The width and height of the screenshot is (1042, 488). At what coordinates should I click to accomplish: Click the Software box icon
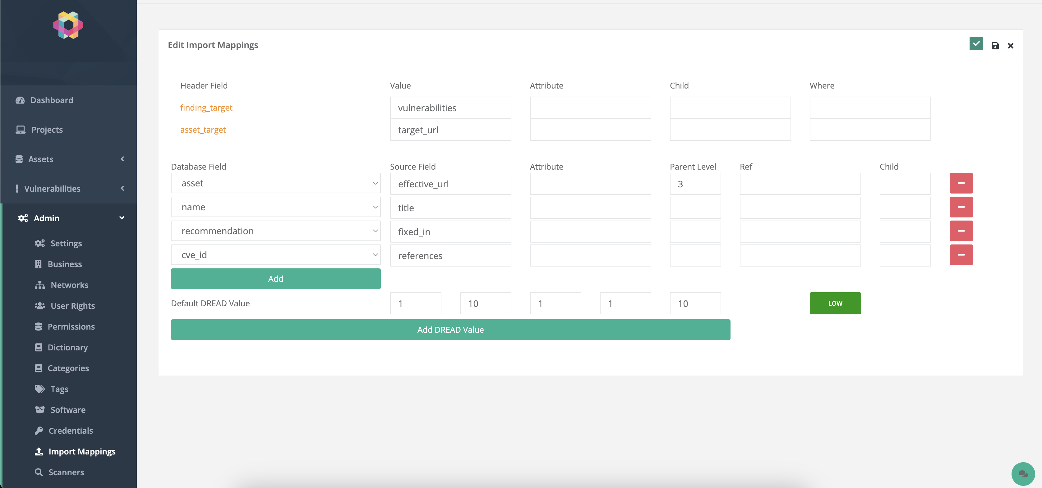tap(40, 409)
